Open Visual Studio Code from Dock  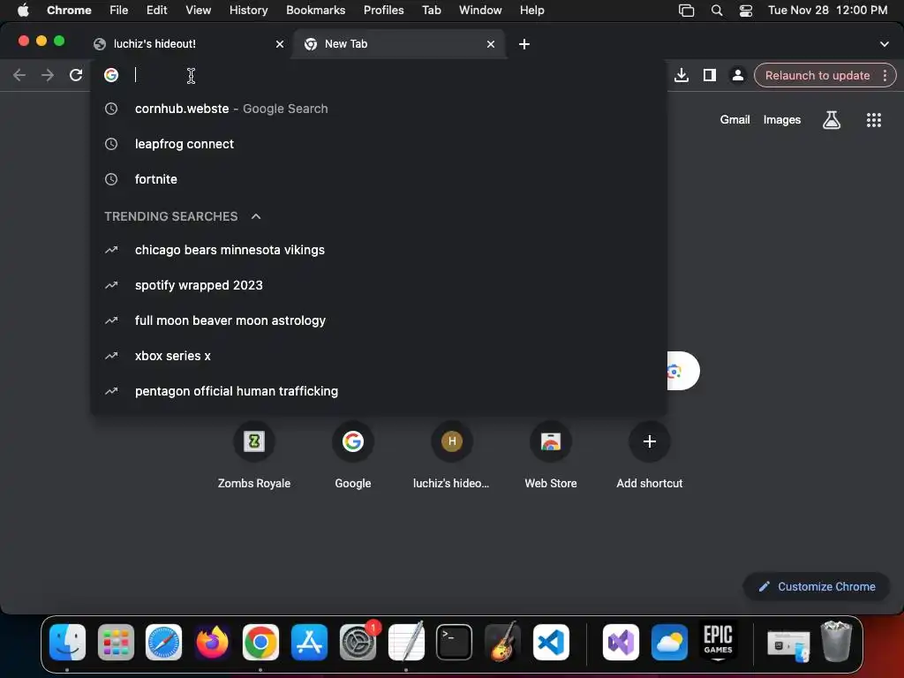(551, 642)
